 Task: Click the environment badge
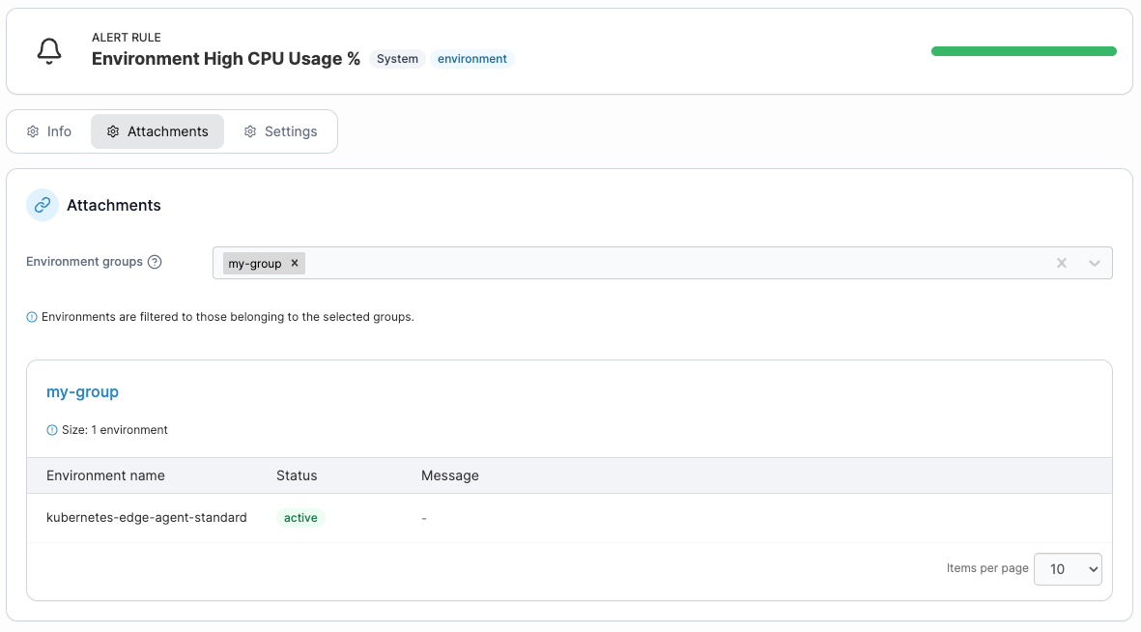pos(472,59)
